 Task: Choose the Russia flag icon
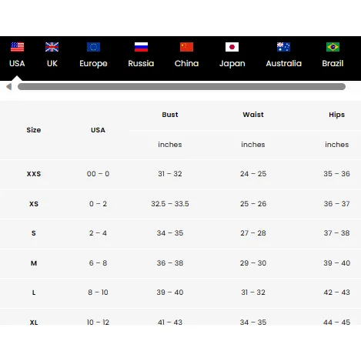coord(141,47)
